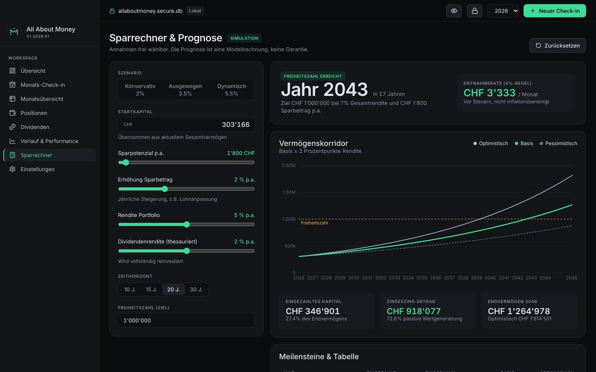The width and height of the screenshot is (596, 372).
Task: Lock the app with the padlock button
Action: (475, 11)
